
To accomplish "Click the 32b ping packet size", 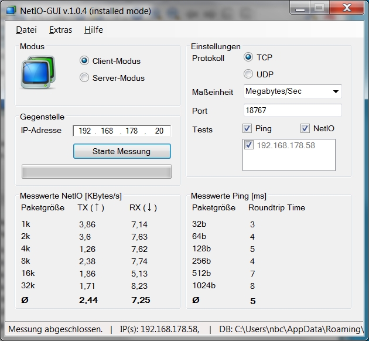I will tap(199, 224).
